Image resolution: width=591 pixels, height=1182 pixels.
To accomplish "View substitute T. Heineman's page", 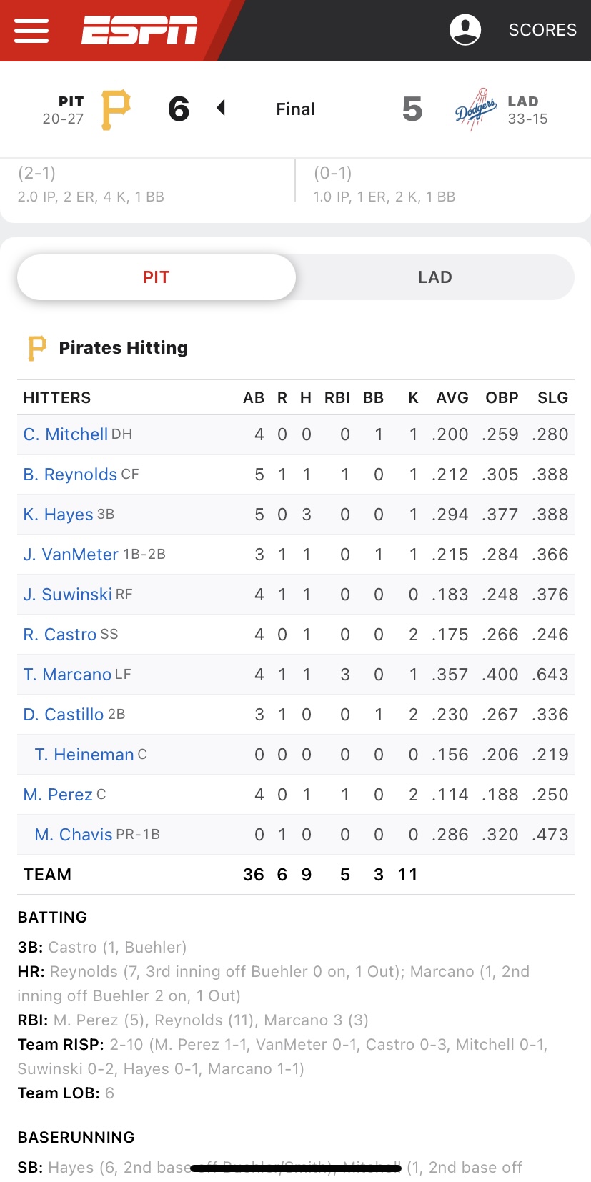I will click(x=84, y=755).
